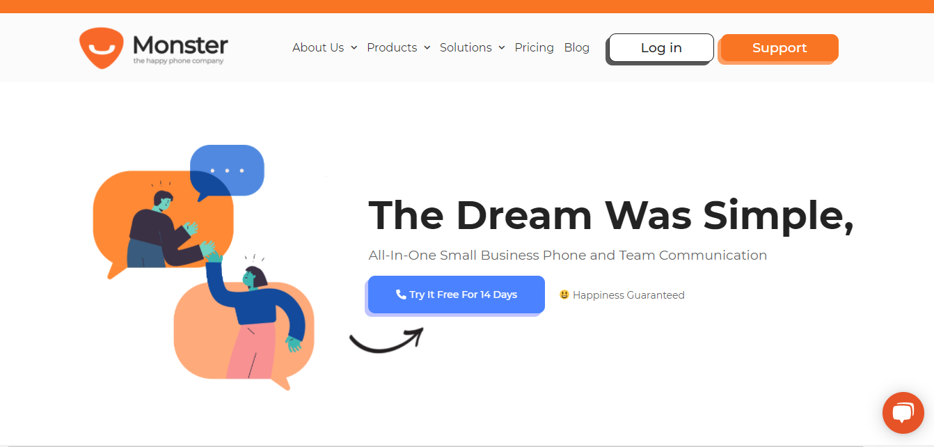Screen dimensions: 934x447
Task: Expand the About Us chevron
Action: [x=354, y=48]
